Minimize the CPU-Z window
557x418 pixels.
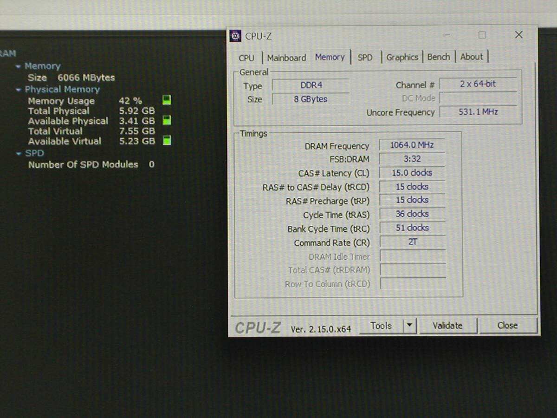(x=446, y=35)
